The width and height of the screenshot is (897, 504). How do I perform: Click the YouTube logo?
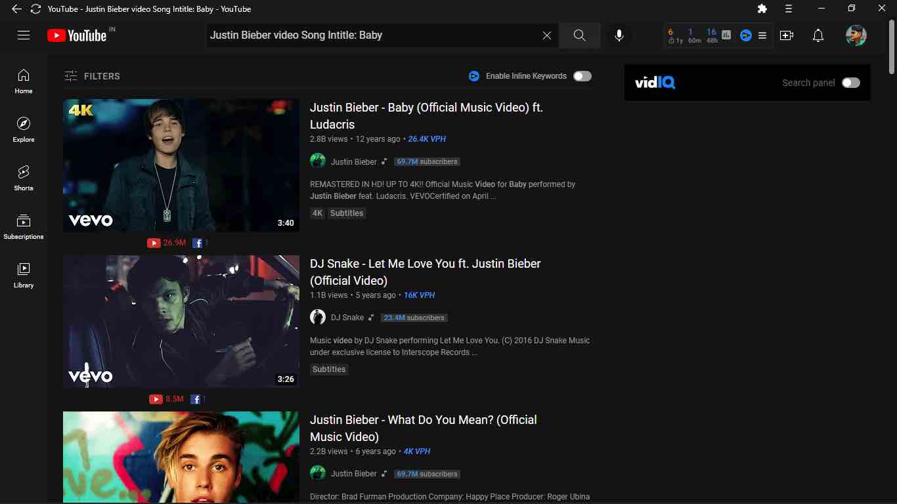pos(77,35)
